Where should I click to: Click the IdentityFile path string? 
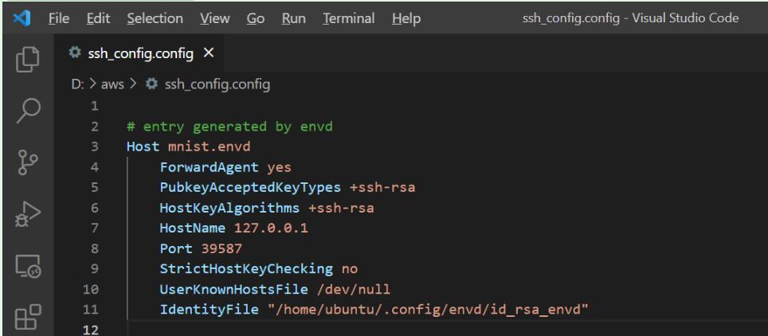tap(428, 310)
